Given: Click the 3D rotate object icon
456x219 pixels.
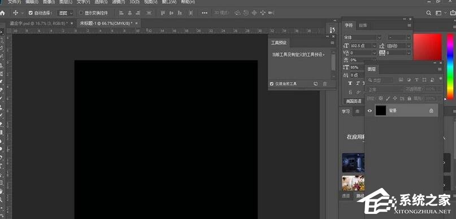Looking at the screenshot, I should pos(238,13).
